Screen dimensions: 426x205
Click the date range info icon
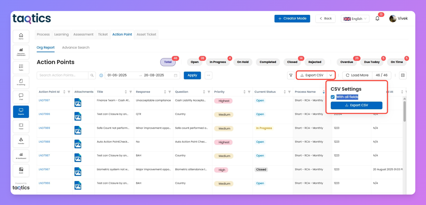pos(101,75)
